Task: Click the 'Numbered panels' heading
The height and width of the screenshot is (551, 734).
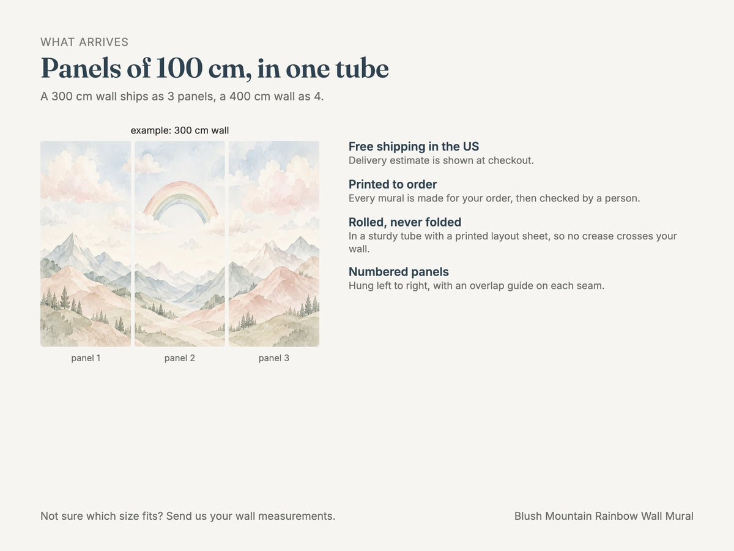Action: coord(399,272)
